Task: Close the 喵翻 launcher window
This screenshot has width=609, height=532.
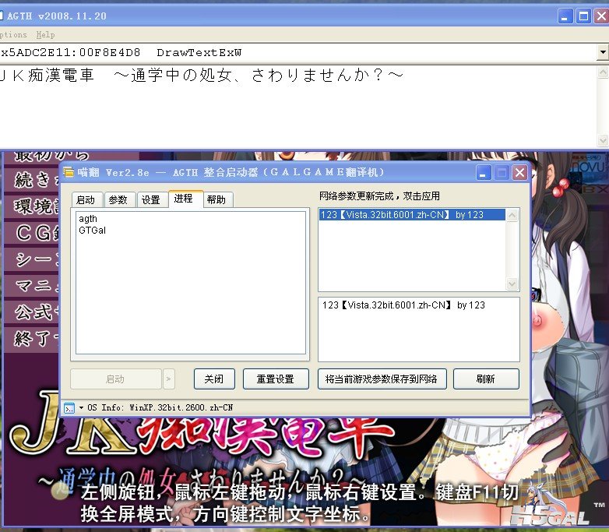Action: click(x=519, y=173)
